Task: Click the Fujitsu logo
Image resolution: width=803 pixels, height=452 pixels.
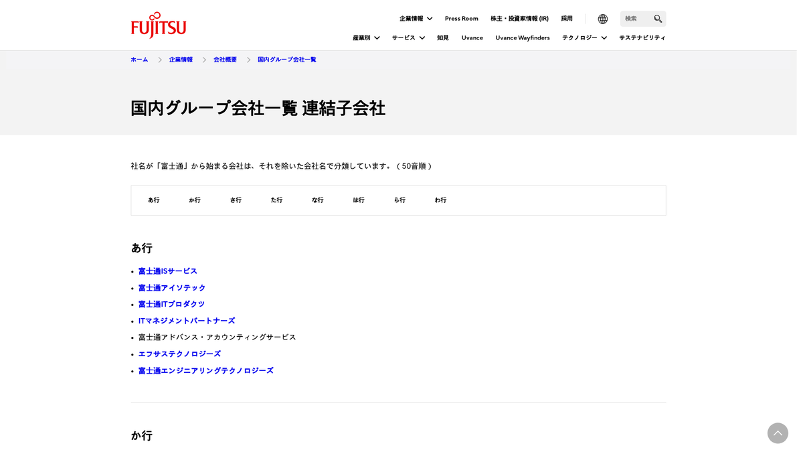Action: click(x=159, y=25)
